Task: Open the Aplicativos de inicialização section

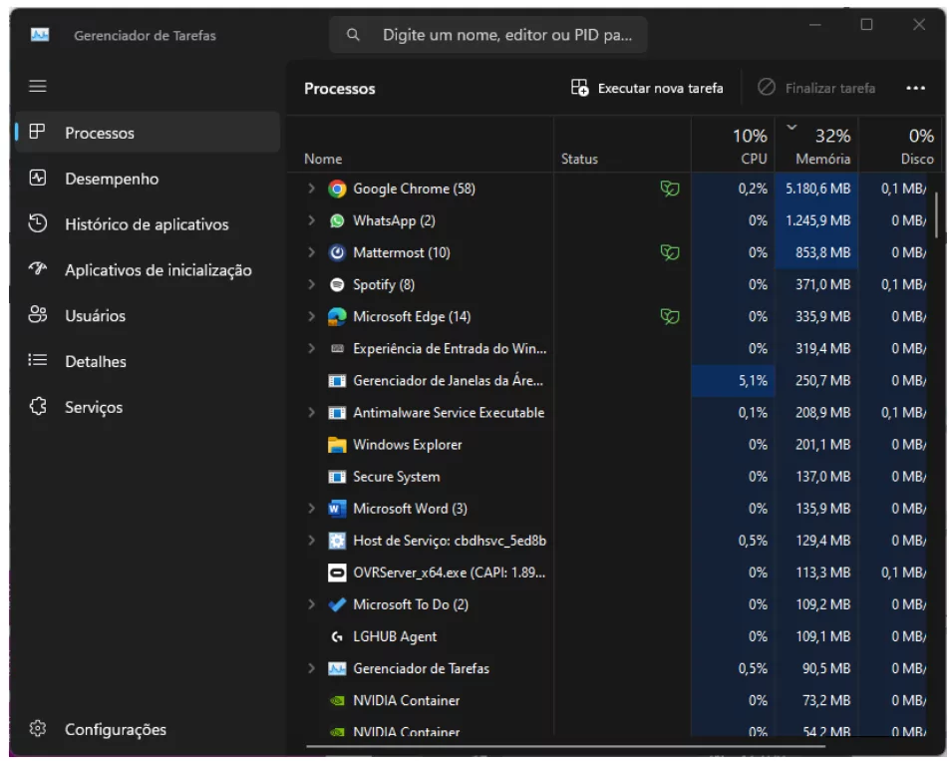Action: pyautogui.click(x=158, y=270)
